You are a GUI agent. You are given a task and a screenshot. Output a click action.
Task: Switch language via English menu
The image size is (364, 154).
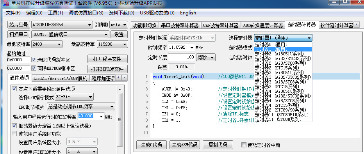[x=188, y=13]
